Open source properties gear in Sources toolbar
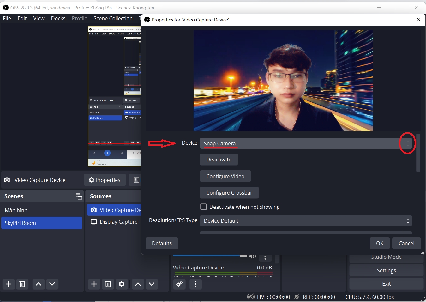 click(x=122, y=284)
